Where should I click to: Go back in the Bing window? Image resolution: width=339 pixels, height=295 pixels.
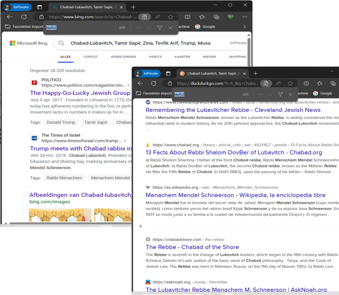pyautogui.click(x=10, y=17)
